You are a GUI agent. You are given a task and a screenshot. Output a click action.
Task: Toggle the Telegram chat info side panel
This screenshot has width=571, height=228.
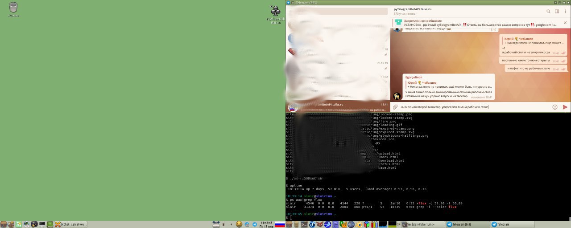557,12
